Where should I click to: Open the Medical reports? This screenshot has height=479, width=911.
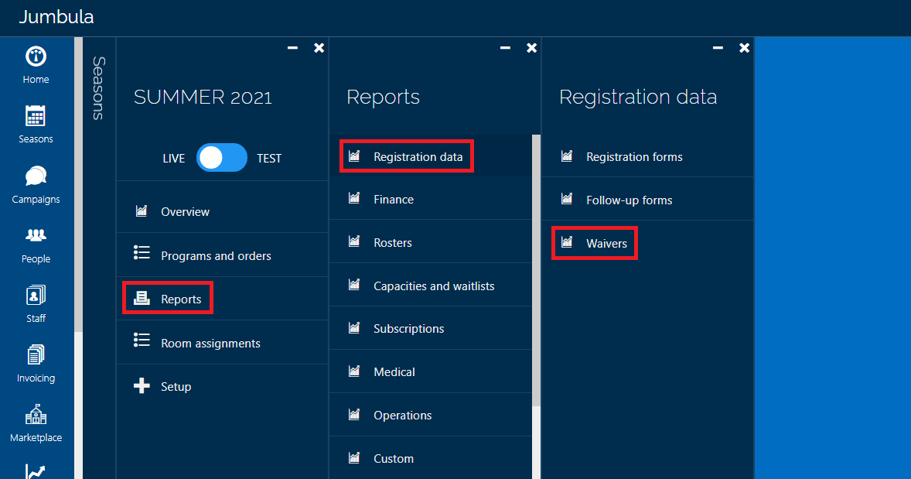tap(431, 371)
